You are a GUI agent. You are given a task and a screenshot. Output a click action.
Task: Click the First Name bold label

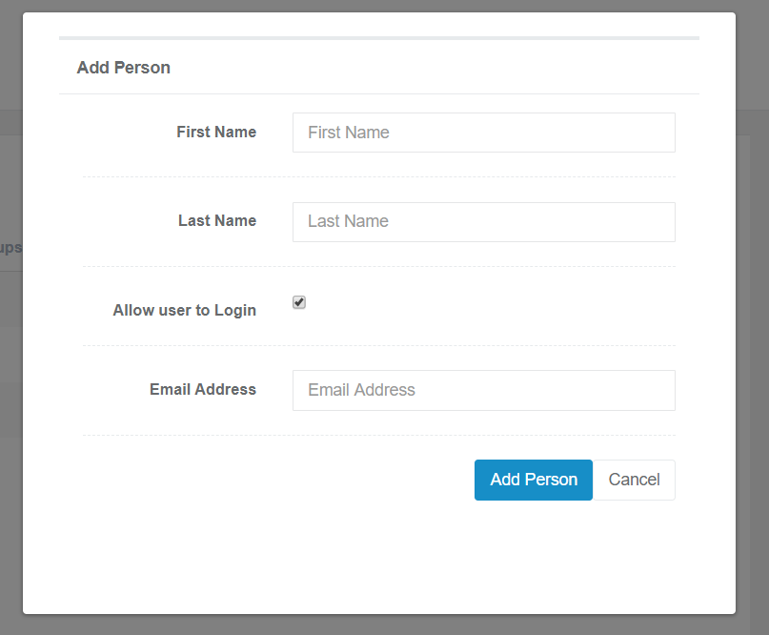pyautogui.click(x=216, y=132)
